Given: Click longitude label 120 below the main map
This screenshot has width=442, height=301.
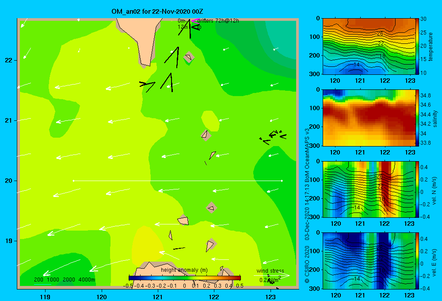Looking at the screenshot, I should (x=102, y=297).
